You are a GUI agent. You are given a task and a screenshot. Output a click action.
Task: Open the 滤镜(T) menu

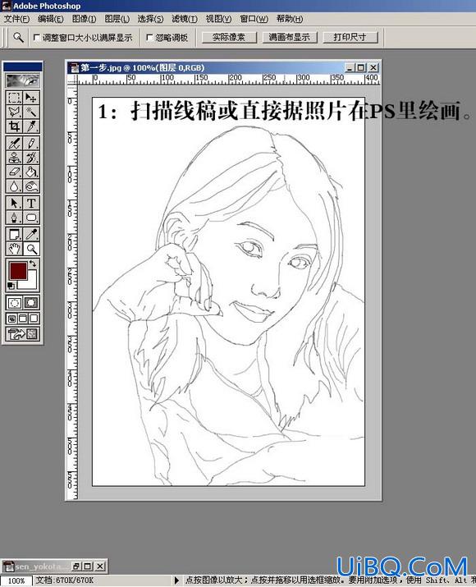(185, 19)
